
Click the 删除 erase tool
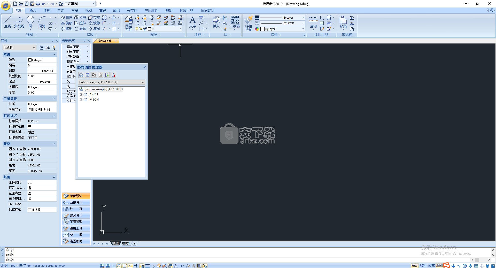67,17
